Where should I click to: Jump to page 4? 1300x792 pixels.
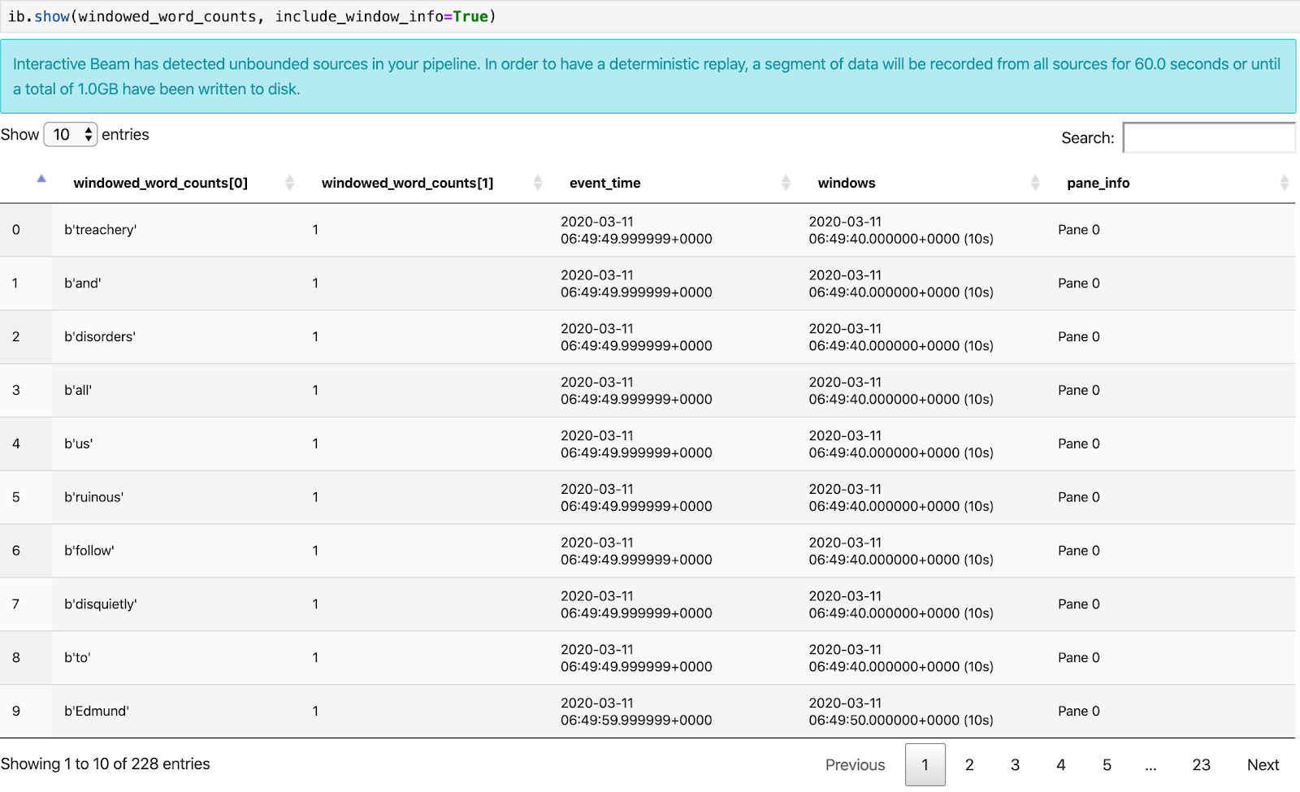pyautogui.click(x=1060, y=764)
